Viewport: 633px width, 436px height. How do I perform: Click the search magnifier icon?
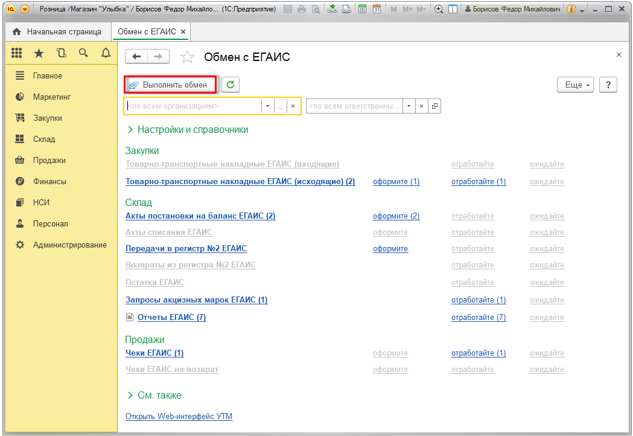pos(83,53)
